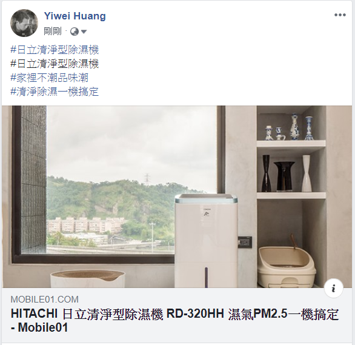
Task: Click the MOBILE01.COM source domain
Action: [x=45, y=300]
